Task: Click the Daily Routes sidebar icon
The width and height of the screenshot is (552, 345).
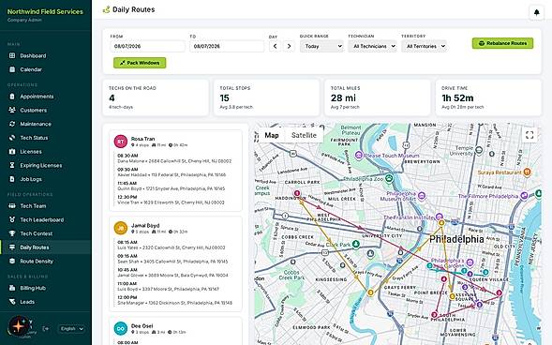Action: [12, 247]
